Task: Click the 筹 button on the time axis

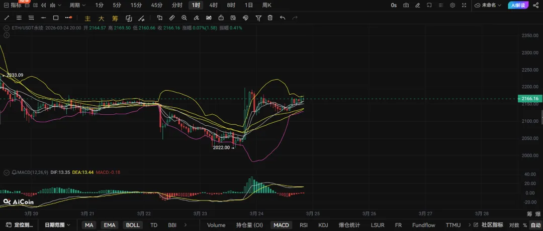Action: coord(529,214)
